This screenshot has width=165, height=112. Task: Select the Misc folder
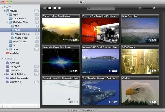click(x=20, y=30)
